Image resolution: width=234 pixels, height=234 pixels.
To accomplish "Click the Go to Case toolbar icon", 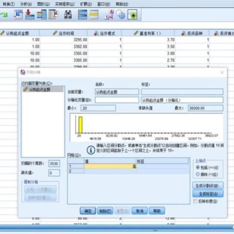I will click(x=18, y=14).
